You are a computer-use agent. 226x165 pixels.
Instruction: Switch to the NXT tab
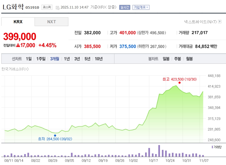point(51,22)
